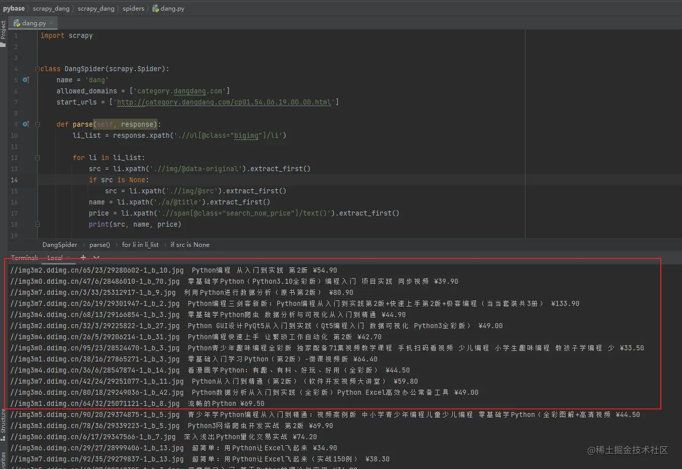Screen dimensions: 682x469
Task: Close the dang.py editor tab
Action: (51, 23)
